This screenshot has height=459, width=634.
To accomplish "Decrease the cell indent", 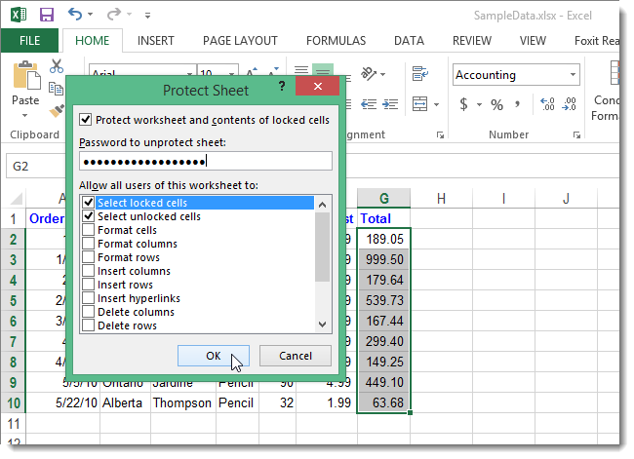I will pyautogui.click(x=369, y=104).
